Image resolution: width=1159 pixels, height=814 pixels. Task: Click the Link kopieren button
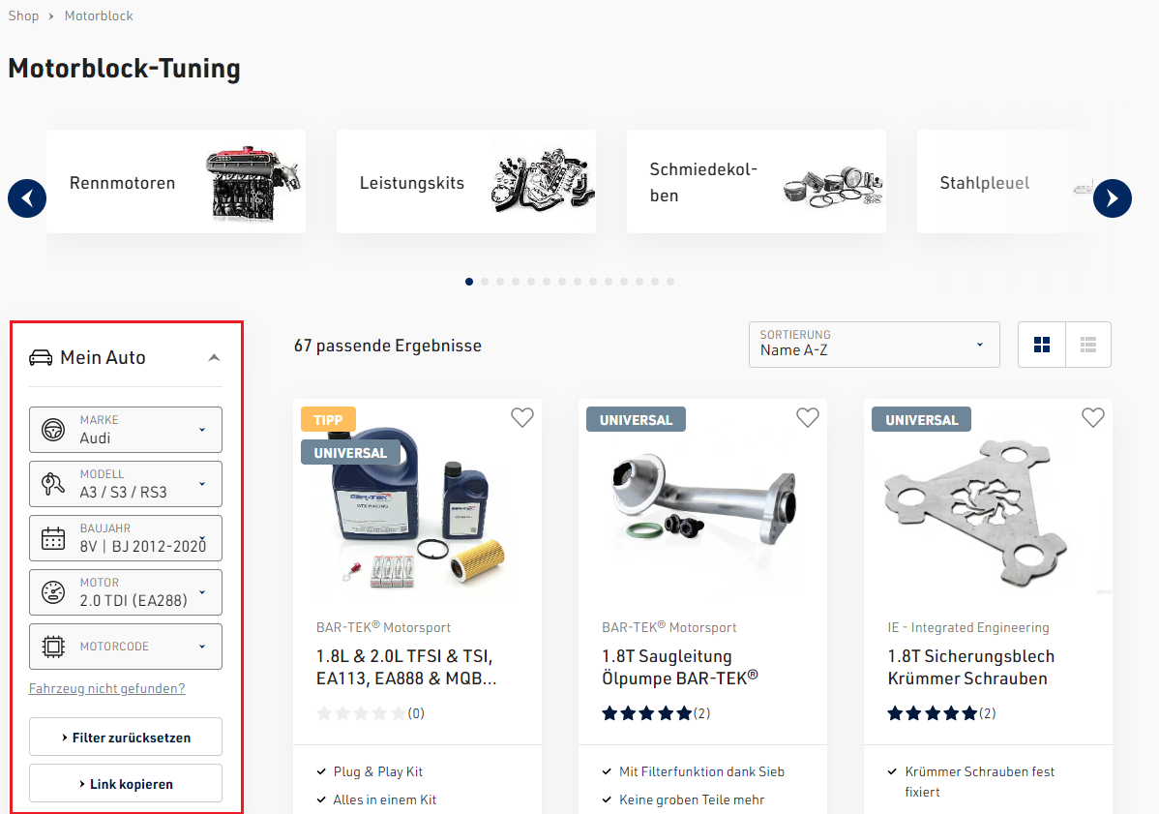point(126,784)
